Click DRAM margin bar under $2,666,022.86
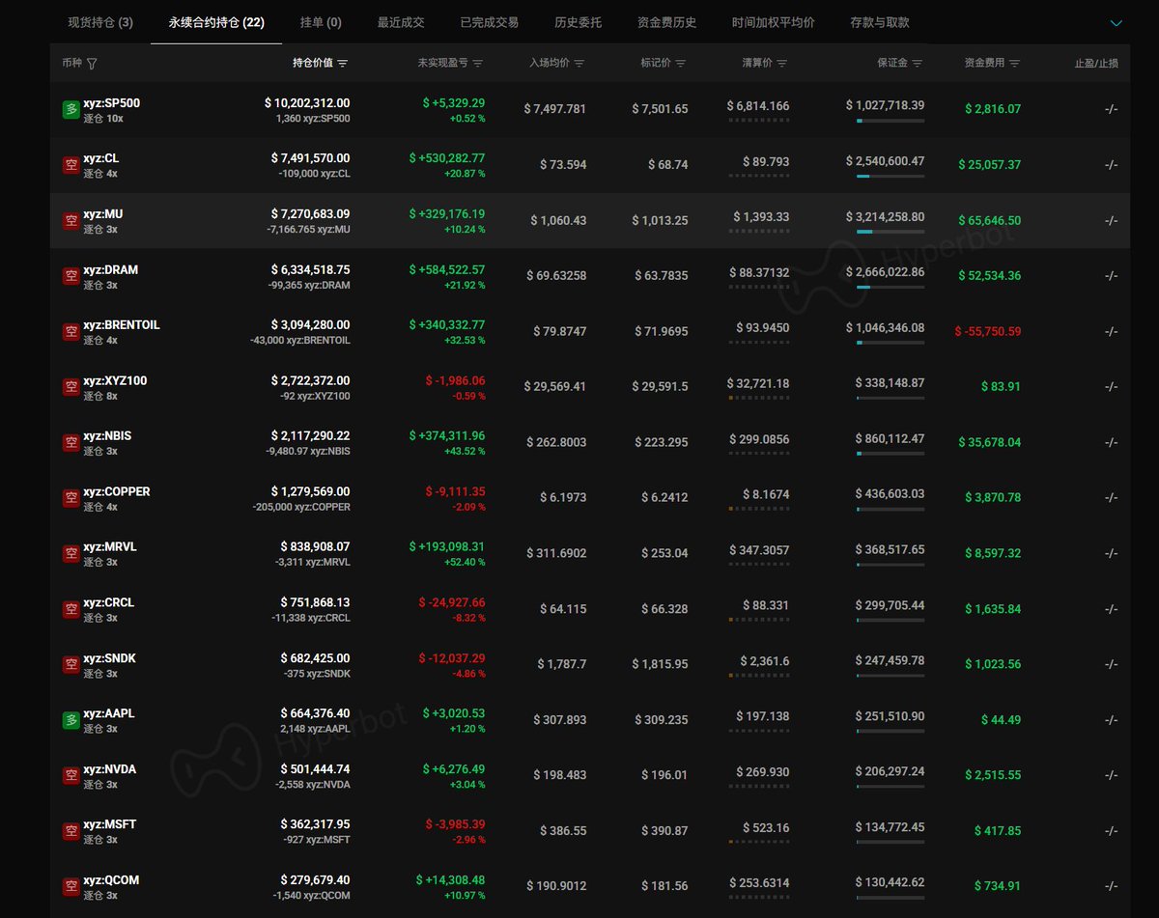 coord(890,287)
